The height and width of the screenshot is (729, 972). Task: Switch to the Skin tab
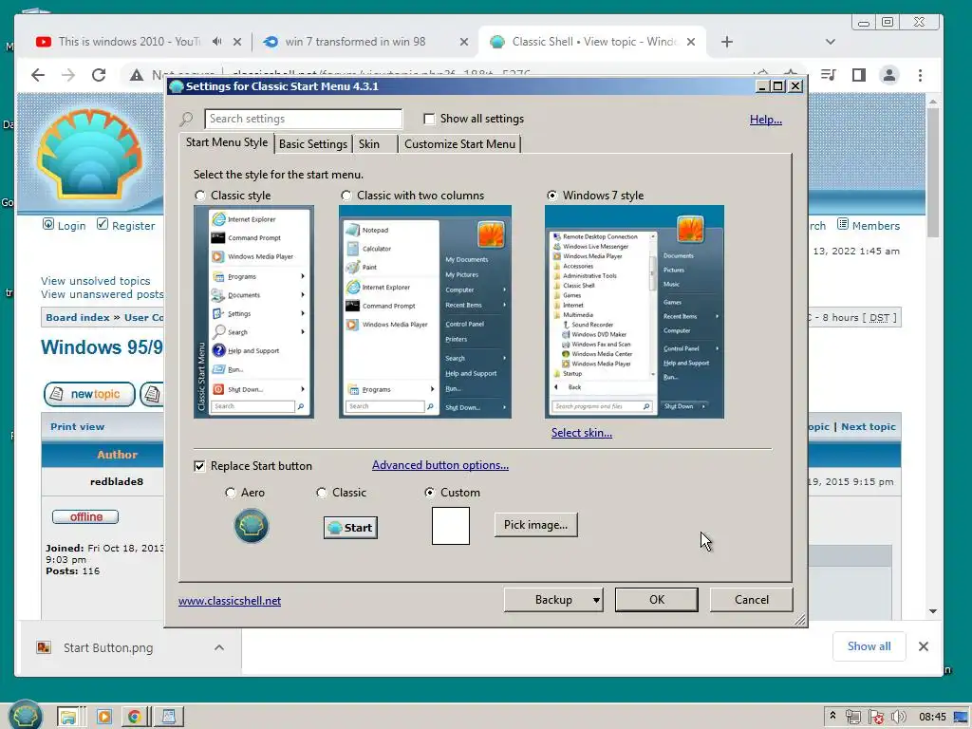point(369,144)
